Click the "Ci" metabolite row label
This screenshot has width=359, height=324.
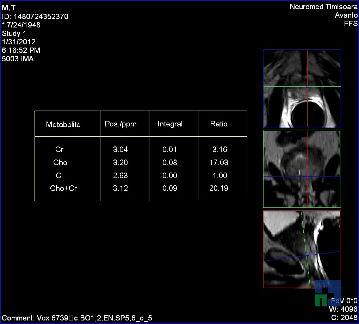tap(59, 175)
